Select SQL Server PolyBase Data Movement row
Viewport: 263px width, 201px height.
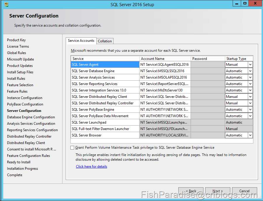(x=105, y=116)
